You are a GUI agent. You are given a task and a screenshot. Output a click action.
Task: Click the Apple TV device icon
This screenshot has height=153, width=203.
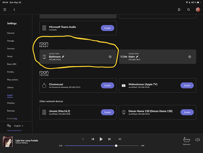(x=124, y=86)
